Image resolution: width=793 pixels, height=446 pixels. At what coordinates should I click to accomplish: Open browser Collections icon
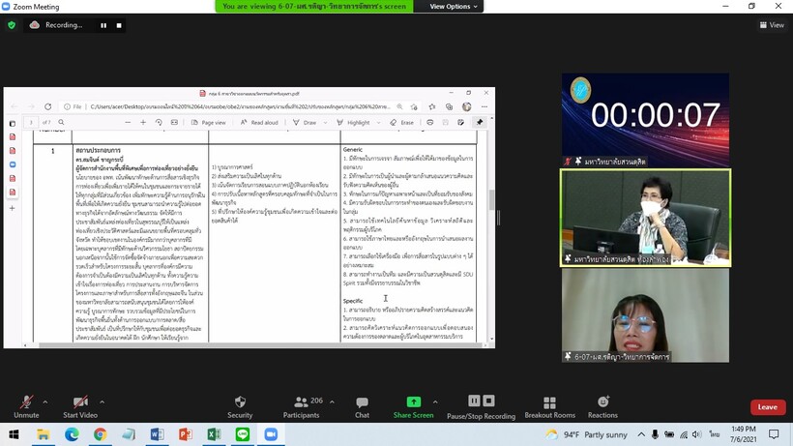click(449, 106)
